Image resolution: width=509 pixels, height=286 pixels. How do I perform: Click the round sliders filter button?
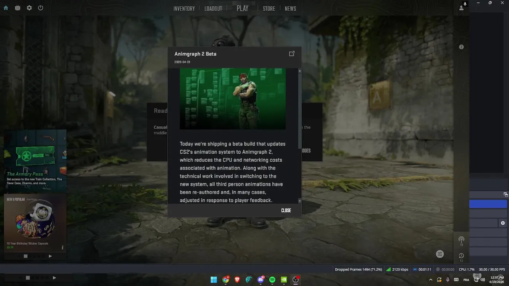440,254
